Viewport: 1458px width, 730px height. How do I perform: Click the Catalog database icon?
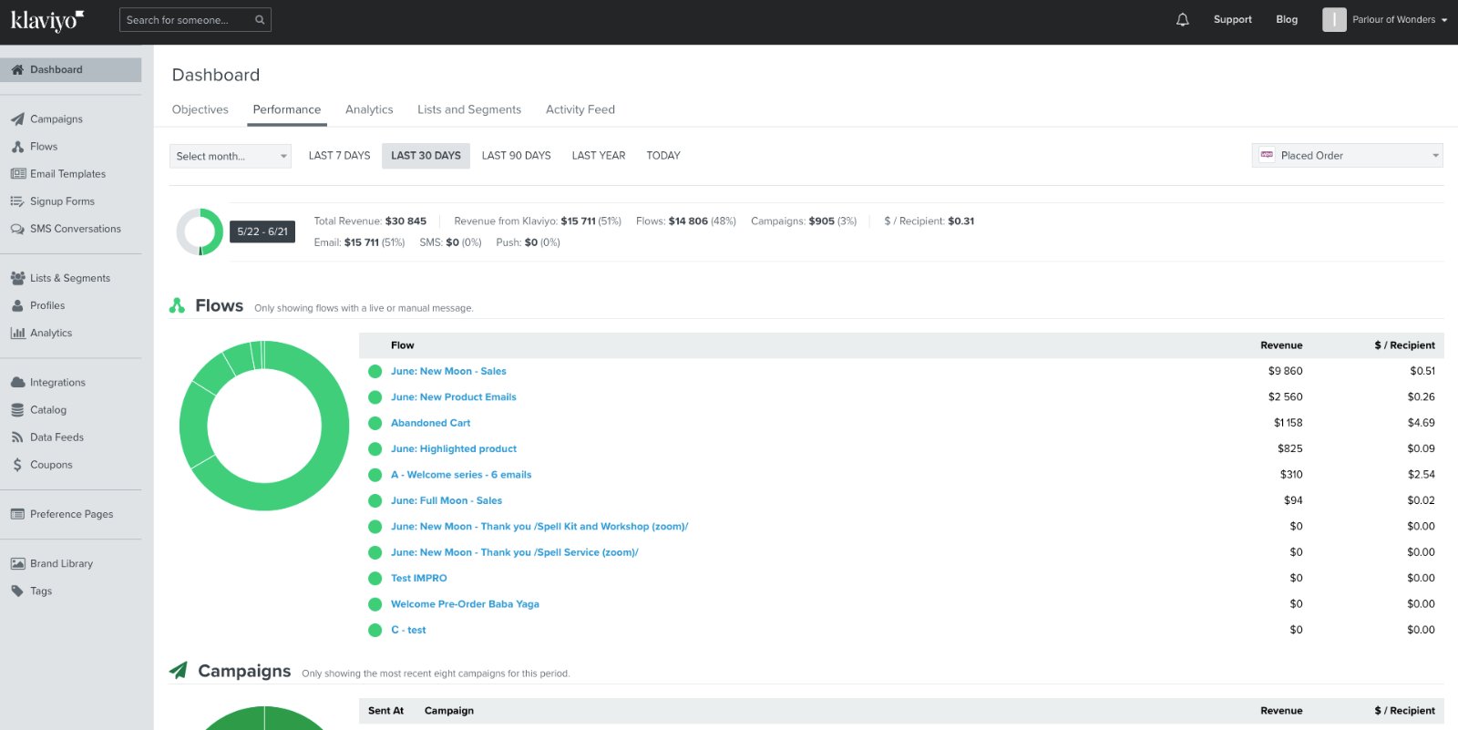pyautogui.click(x=17, y=410)
